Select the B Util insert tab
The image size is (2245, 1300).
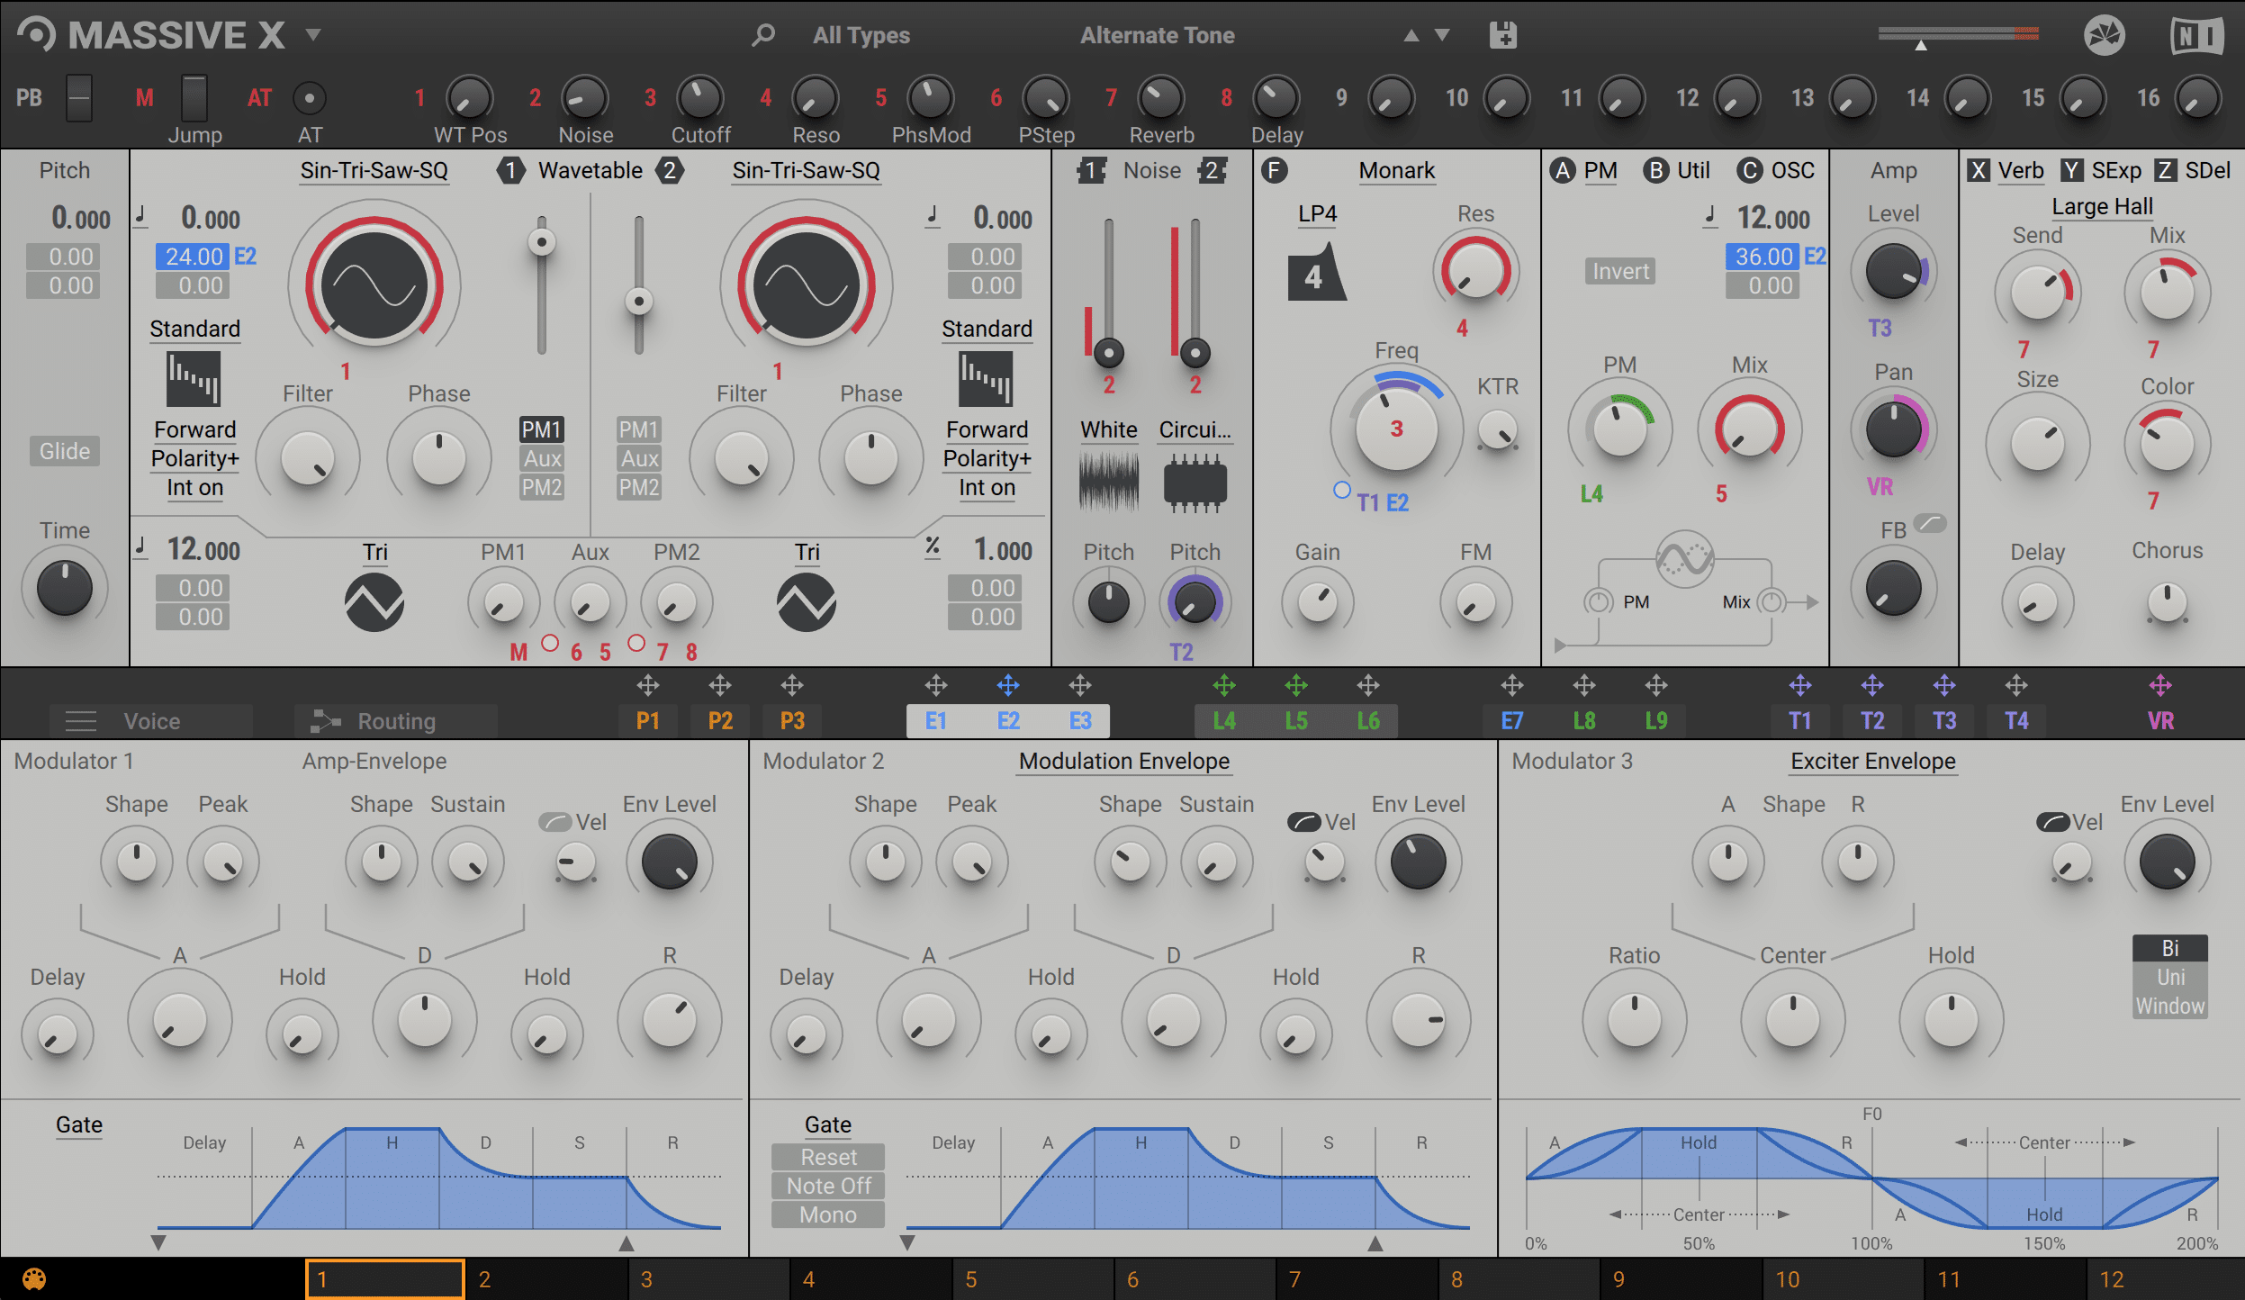click(1676, 170)
